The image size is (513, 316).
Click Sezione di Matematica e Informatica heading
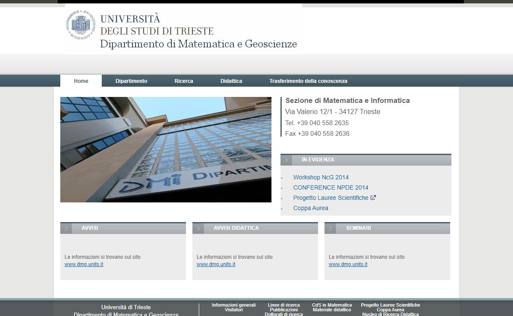348,101
